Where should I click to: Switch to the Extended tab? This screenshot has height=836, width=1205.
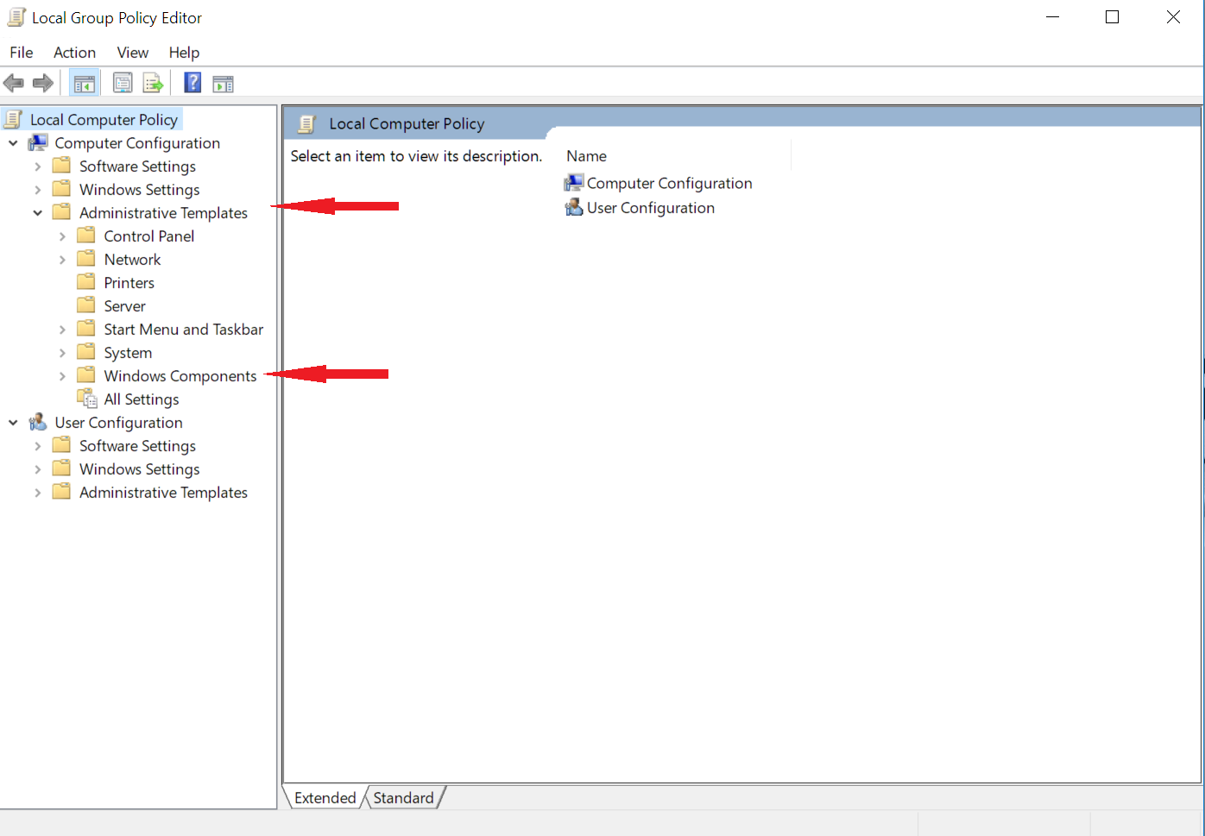(x=325, y=798)
